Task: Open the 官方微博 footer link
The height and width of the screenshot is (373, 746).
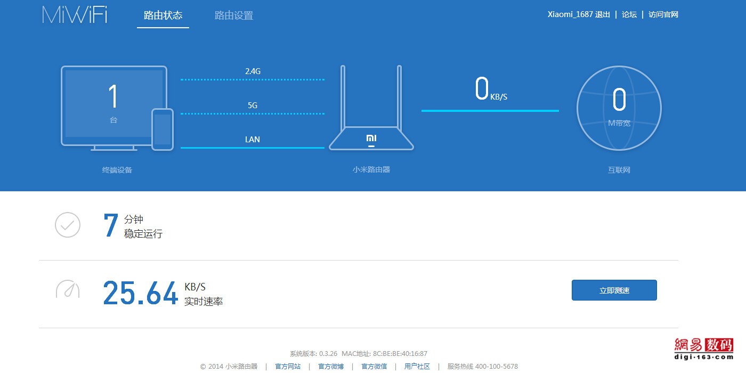Action: pos(331,366)
